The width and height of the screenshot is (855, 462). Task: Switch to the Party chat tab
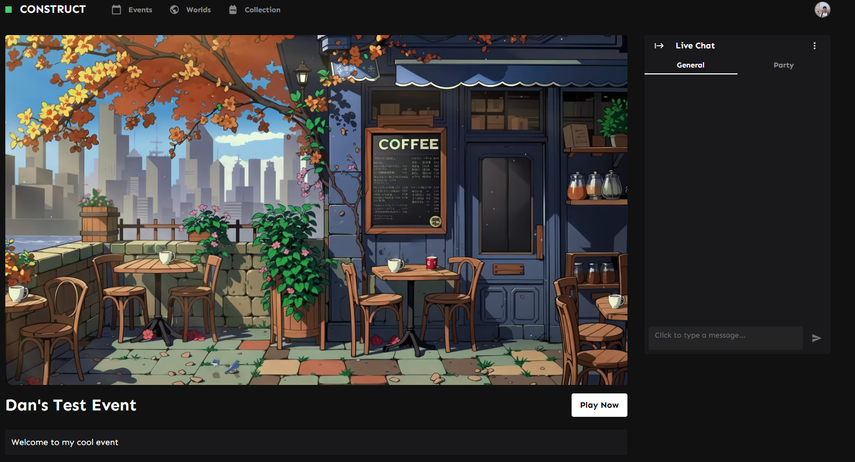pyautogui.click(x=783, y=65)
